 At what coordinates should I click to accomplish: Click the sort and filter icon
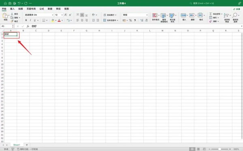(226, 15)
